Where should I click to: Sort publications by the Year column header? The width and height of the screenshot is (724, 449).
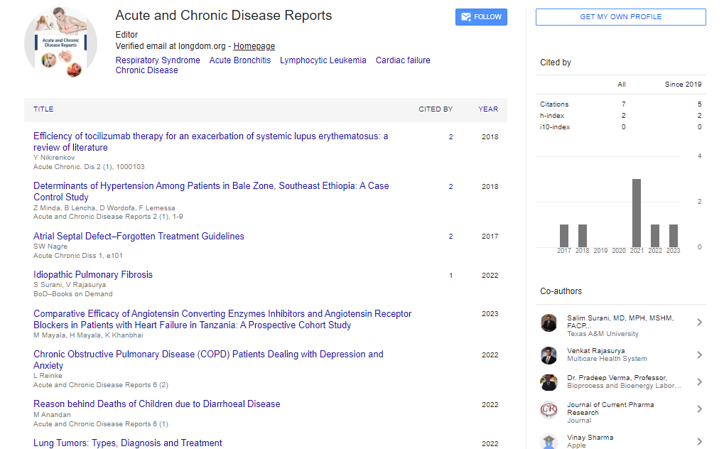pyautogui.click(x=488, y=109)
